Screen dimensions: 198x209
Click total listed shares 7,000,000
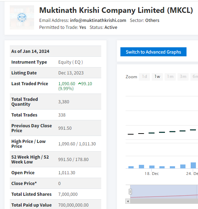click(68, 194)
